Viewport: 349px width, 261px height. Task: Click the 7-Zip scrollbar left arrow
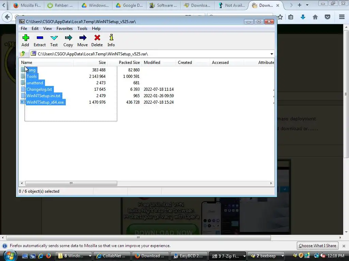21,183
